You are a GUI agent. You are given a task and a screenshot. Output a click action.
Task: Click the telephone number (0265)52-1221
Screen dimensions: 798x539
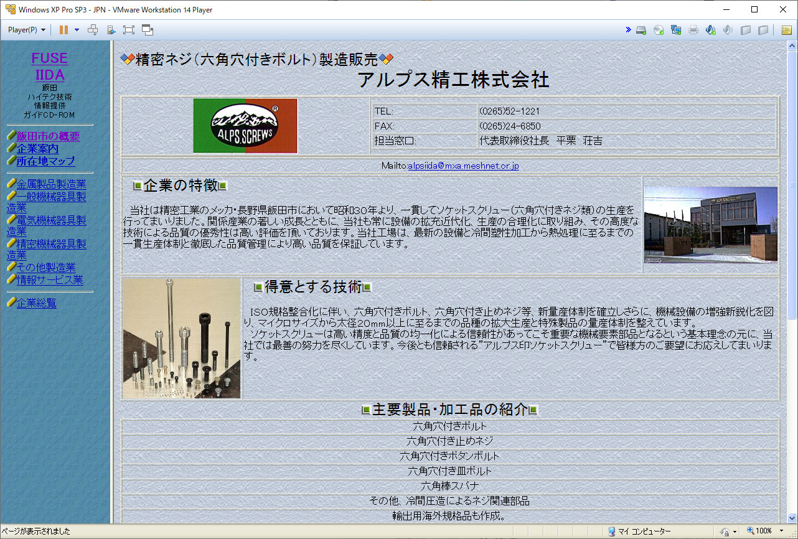click(509, 111)
